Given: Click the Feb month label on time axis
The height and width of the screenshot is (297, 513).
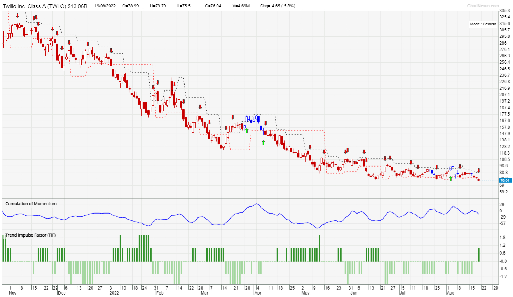Looking at the screenshot, I should (159, 293).
